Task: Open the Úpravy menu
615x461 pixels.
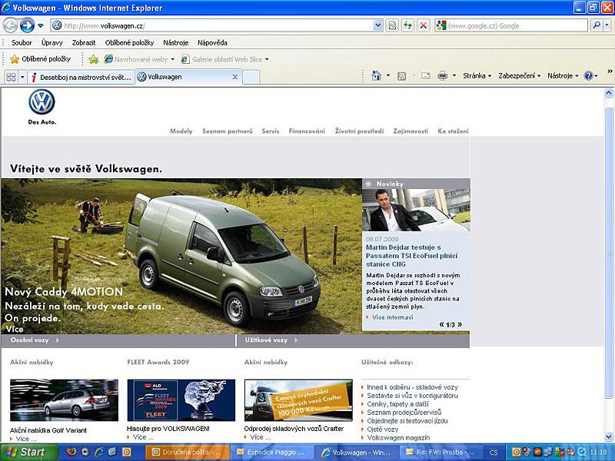Action: click(52, 43)
